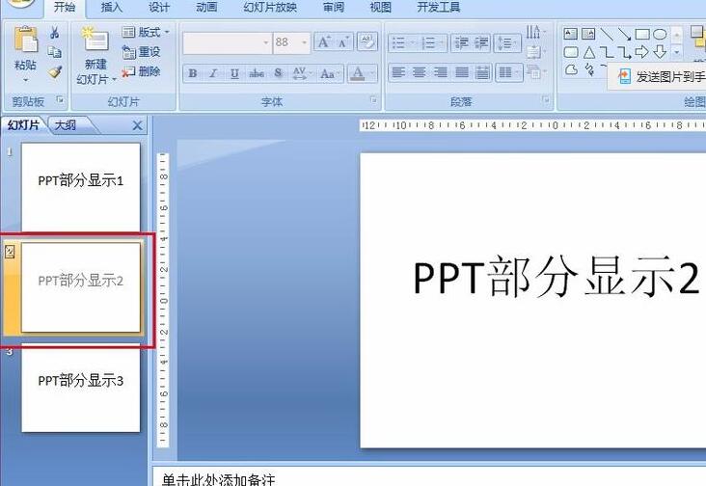Toggle text shadow S button
The width and height of the screenshot is (706, 486).
pyautogui.click(x=279, y=73)
